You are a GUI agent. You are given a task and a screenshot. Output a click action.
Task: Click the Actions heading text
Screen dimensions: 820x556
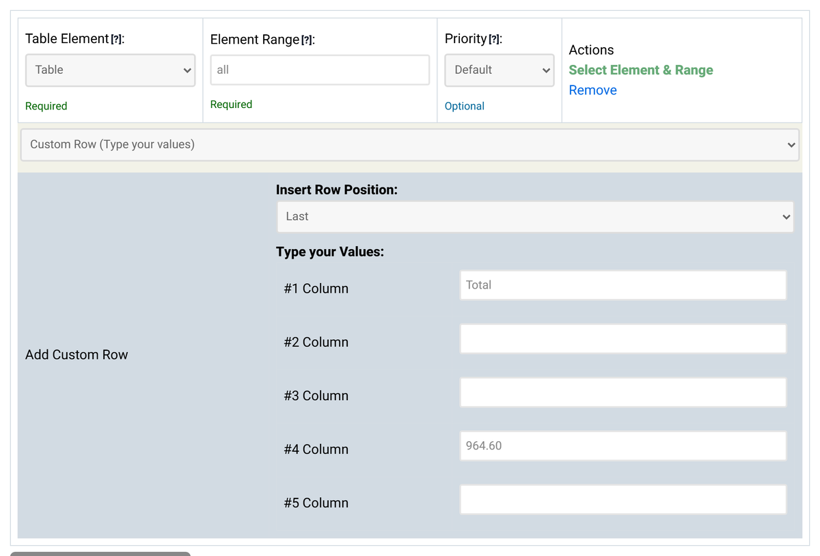click(592, 50)
